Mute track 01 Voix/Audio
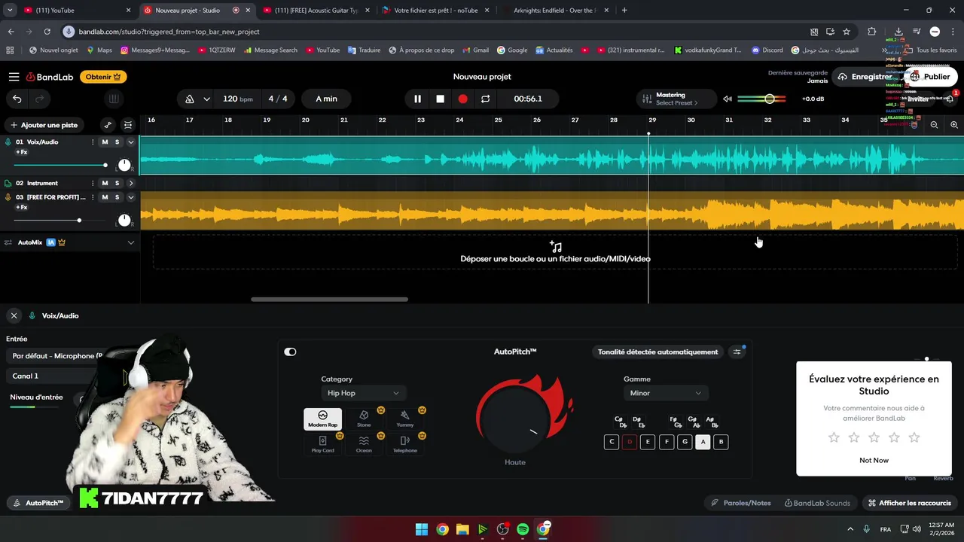Viewport: 964px width, 542px height. (x=105, y=142)
